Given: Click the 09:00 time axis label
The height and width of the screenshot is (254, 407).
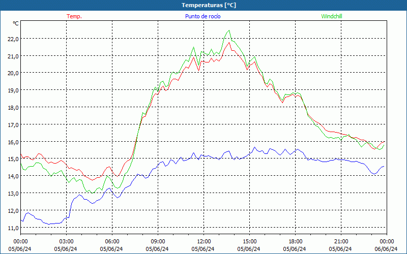Looking at the screenshot, I should click(158, 242).
